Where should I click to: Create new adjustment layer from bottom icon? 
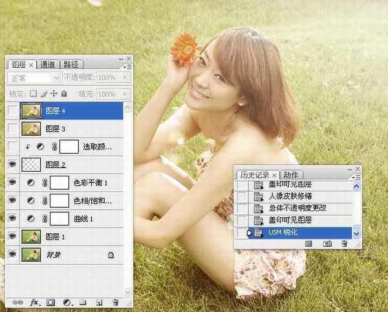[x=67, y=302]
